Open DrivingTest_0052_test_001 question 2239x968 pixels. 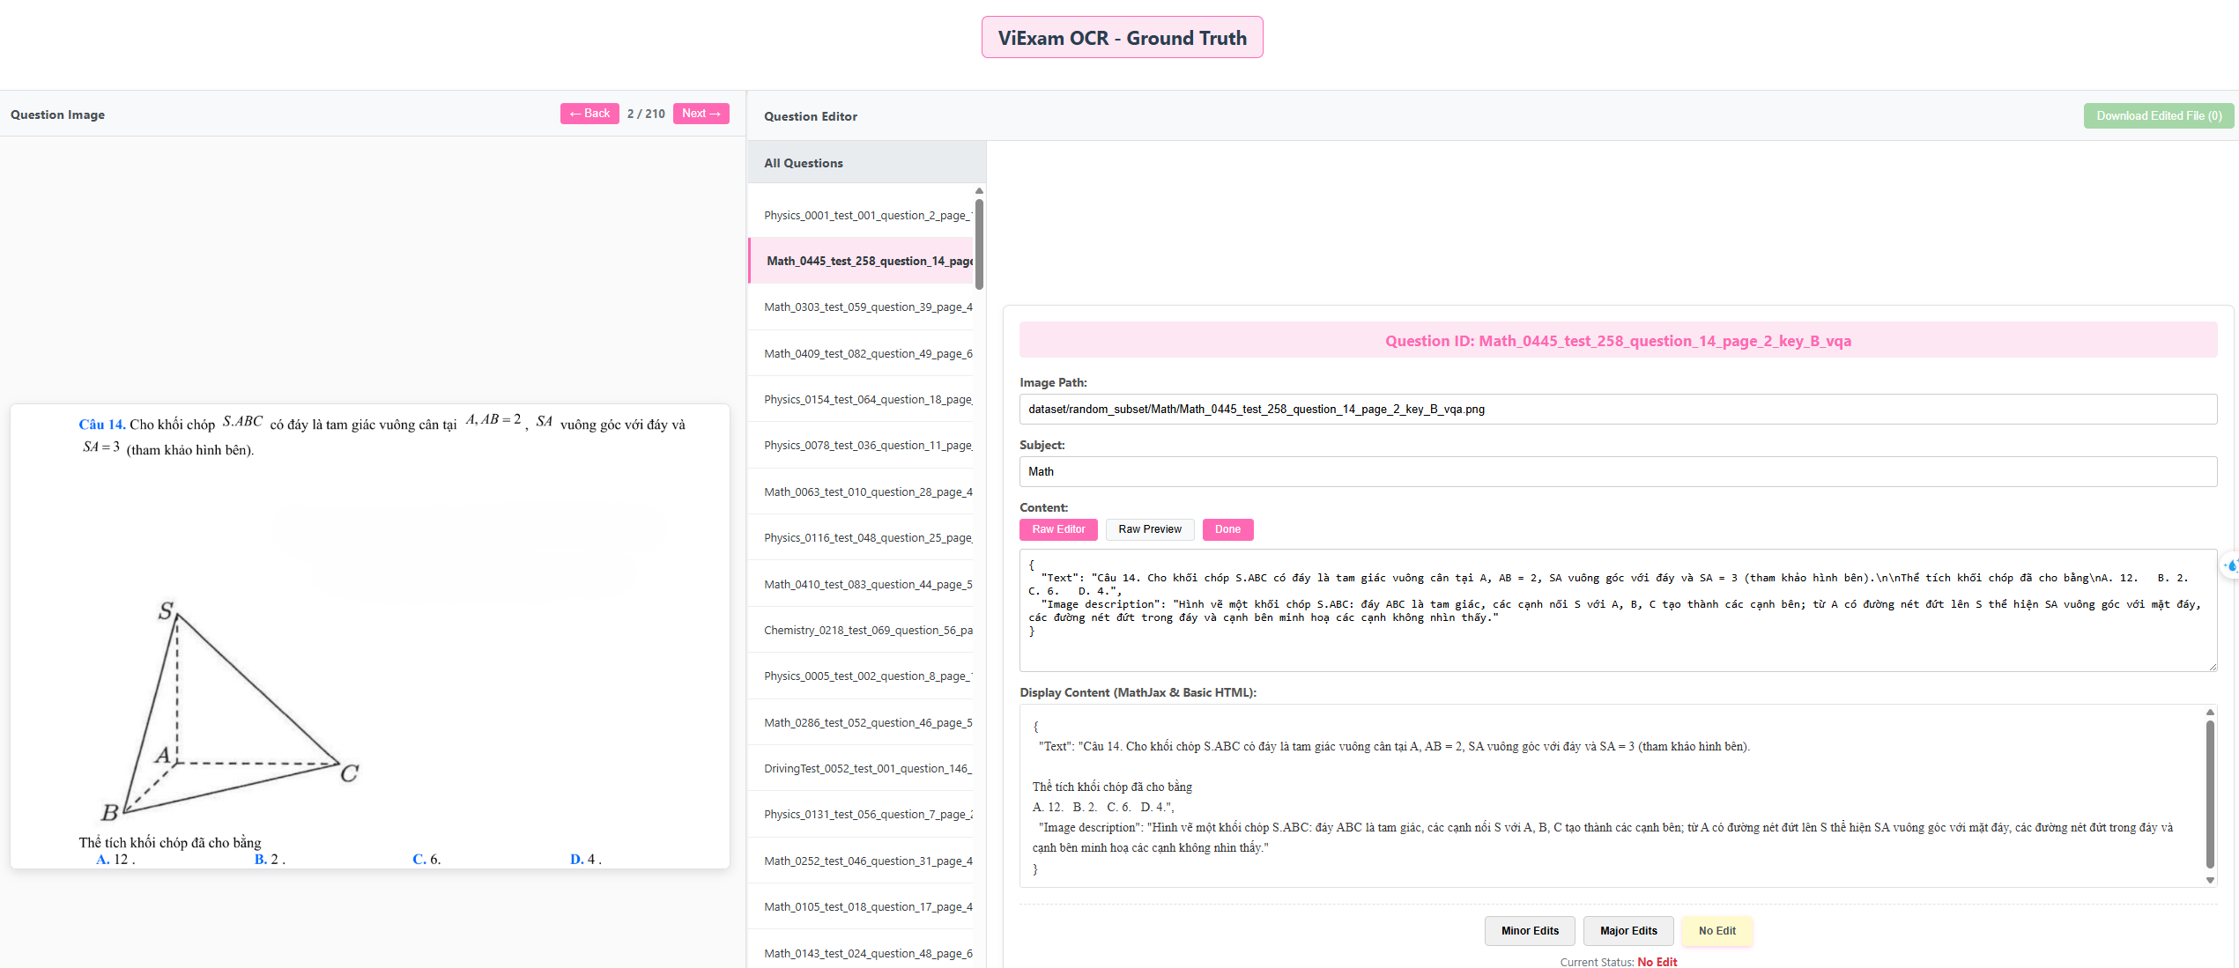[866, 769]
